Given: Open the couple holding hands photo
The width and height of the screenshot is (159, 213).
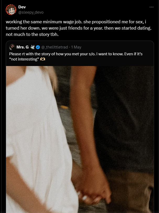Looking at the screenshot, I should (x=80, y=139).
